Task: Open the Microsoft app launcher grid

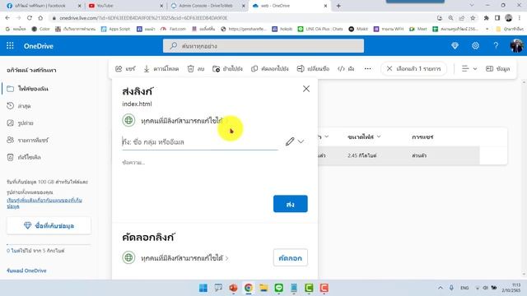Action: [x=10, y=46]
